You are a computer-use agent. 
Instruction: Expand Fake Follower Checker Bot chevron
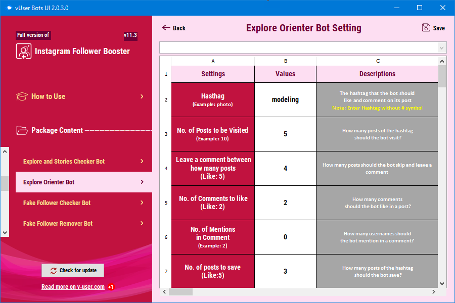(x=142, y=203)
